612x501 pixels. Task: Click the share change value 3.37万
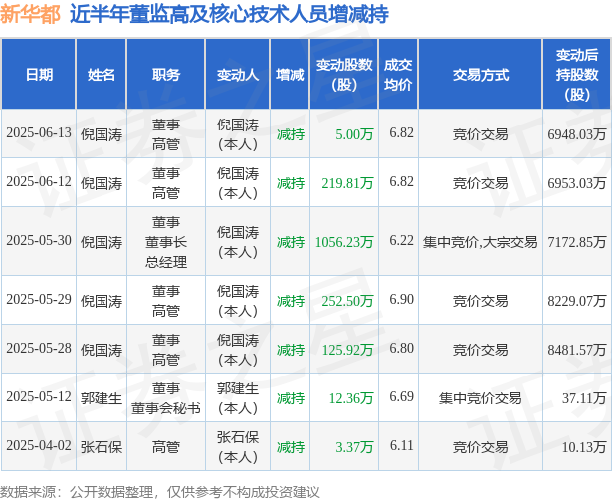[x=354, y=447]
